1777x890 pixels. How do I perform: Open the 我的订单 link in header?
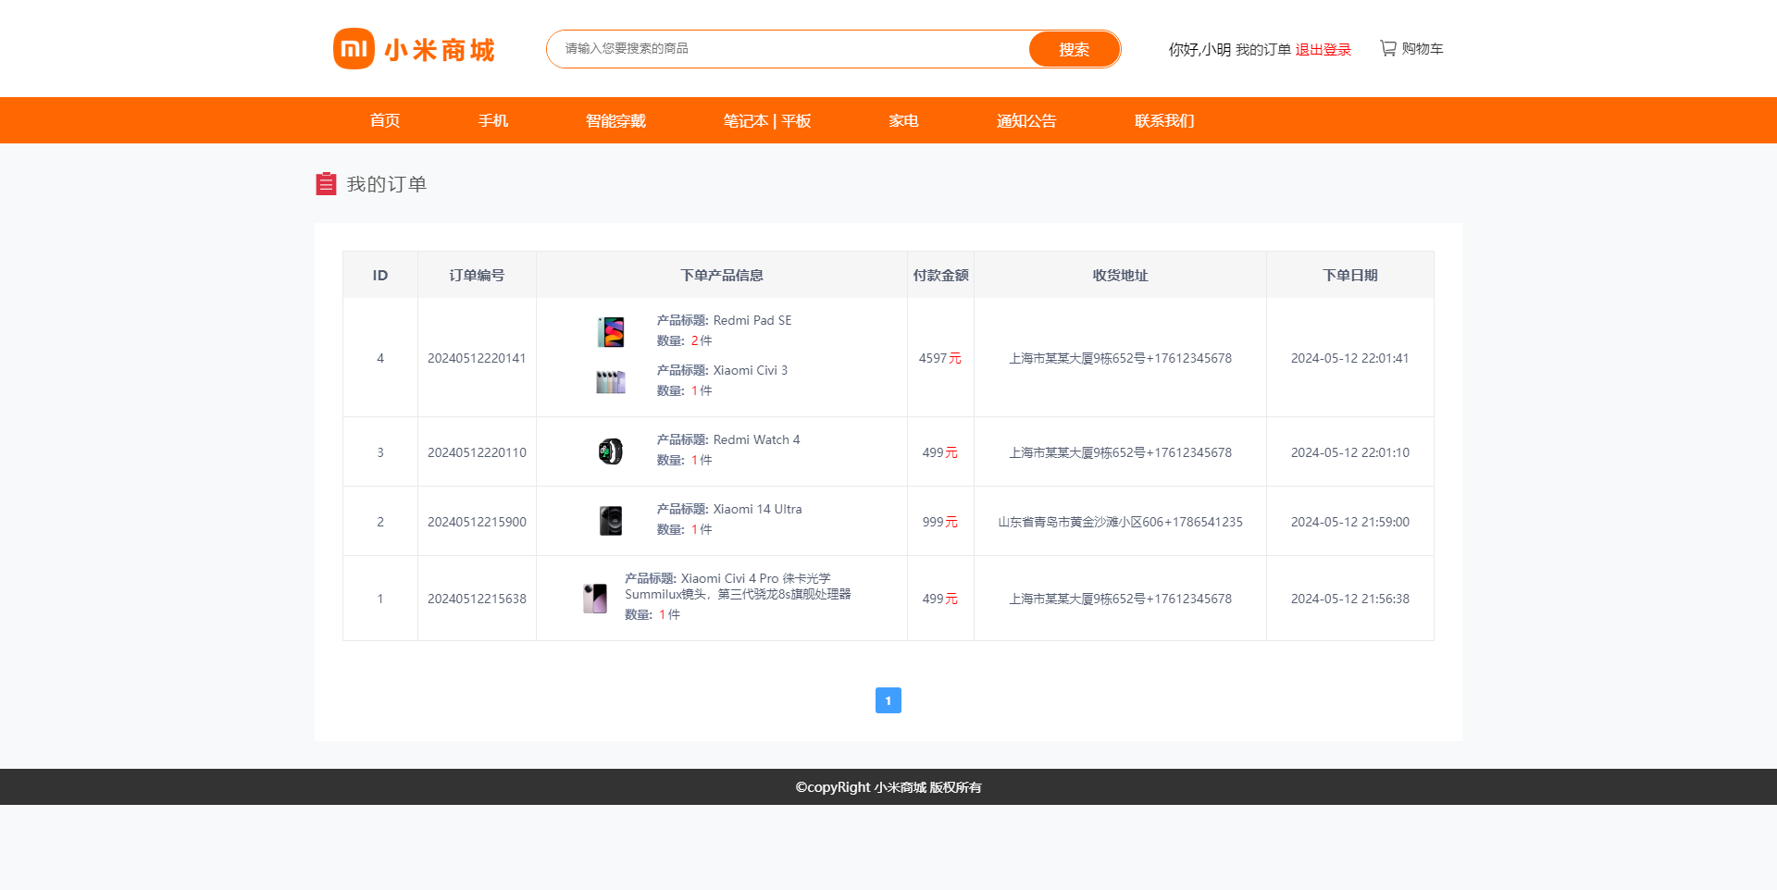click(1263, 49)
